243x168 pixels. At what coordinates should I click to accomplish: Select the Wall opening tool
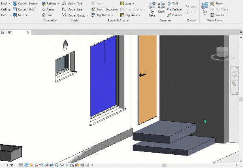click(173, 4)
